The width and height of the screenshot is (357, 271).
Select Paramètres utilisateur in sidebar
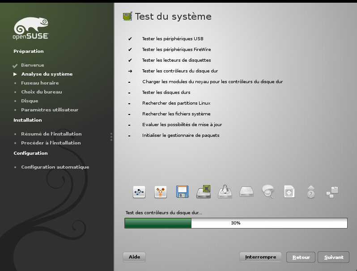pos(50,110)
